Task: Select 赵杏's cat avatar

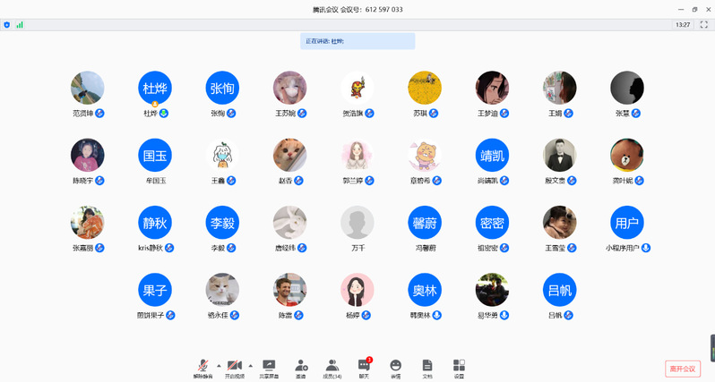Action: pyautogui.click(x=290, y=155)
